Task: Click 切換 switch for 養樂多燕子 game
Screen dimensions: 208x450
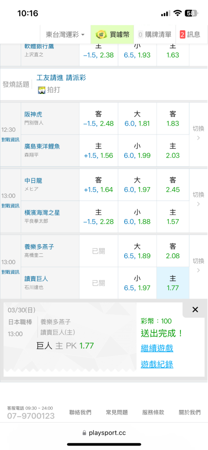Action: pos(198,265)
